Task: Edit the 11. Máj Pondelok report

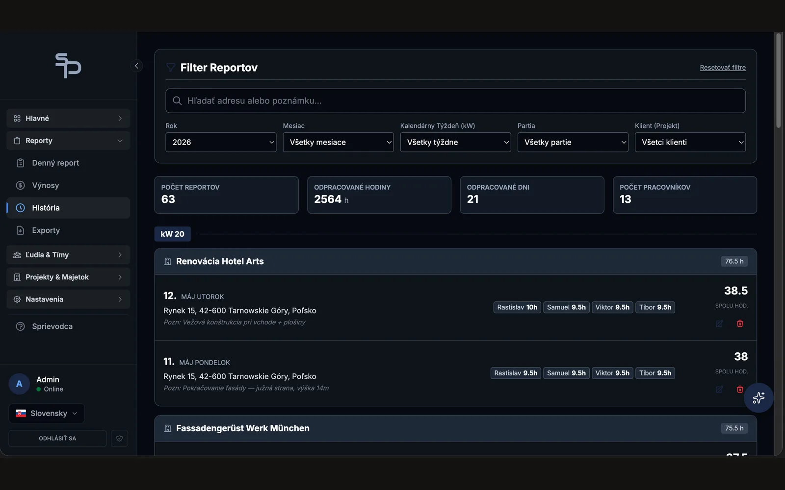Action: point(719,389)
